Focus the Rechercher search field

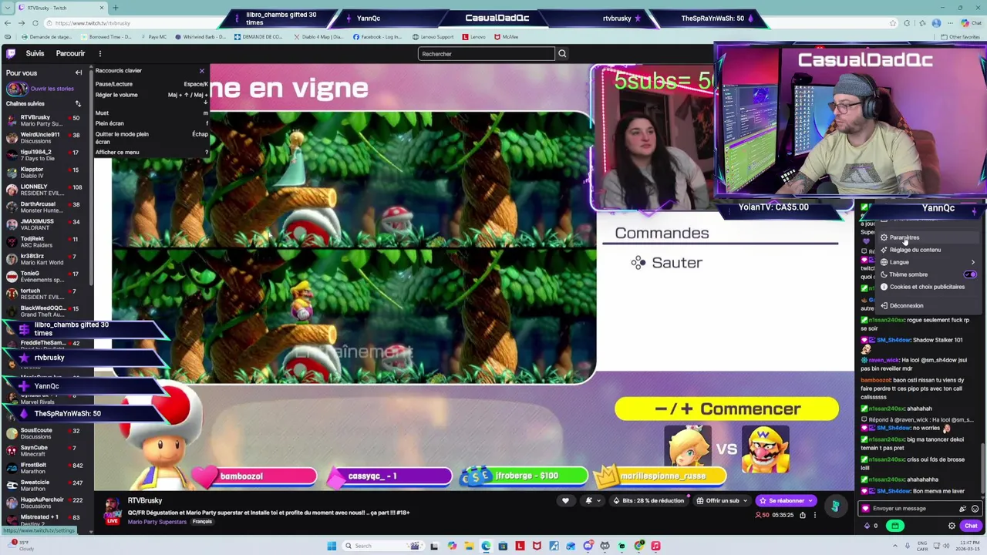click(x=486, y=53)
